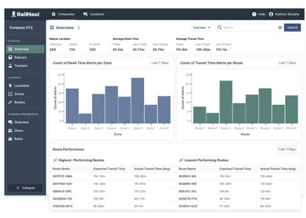306x218 pixels.
Task: Click the Locations pin icon in sidebar
Action: click(x=10, y=86)
